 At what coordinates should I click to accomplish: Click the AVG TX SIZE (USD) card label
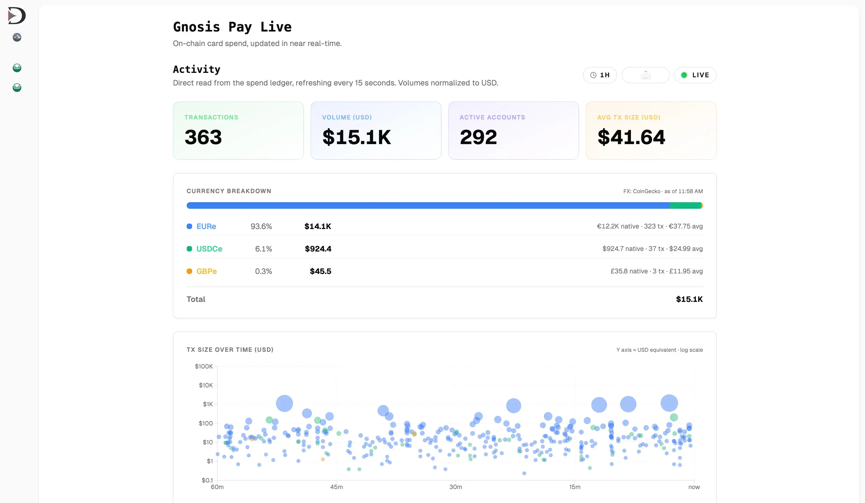pos(629,117)
